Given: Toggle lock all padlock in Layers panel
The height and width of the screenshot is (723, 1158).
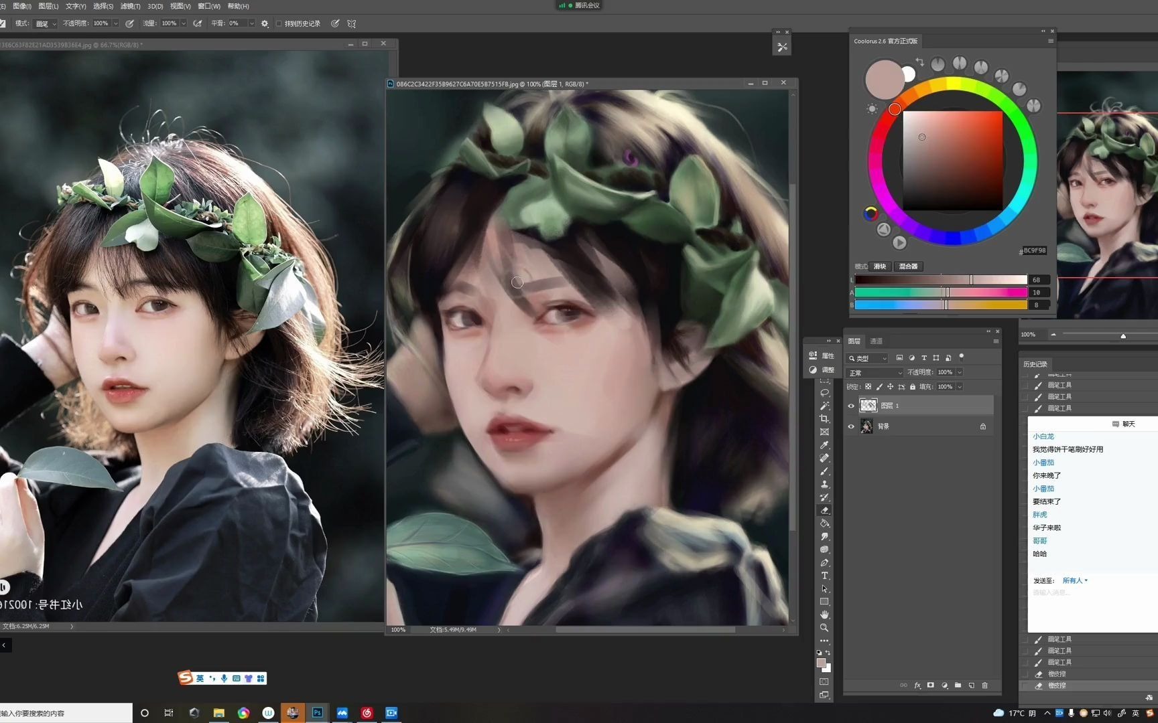Looking at the screenshot, I should tap(912, 387).
